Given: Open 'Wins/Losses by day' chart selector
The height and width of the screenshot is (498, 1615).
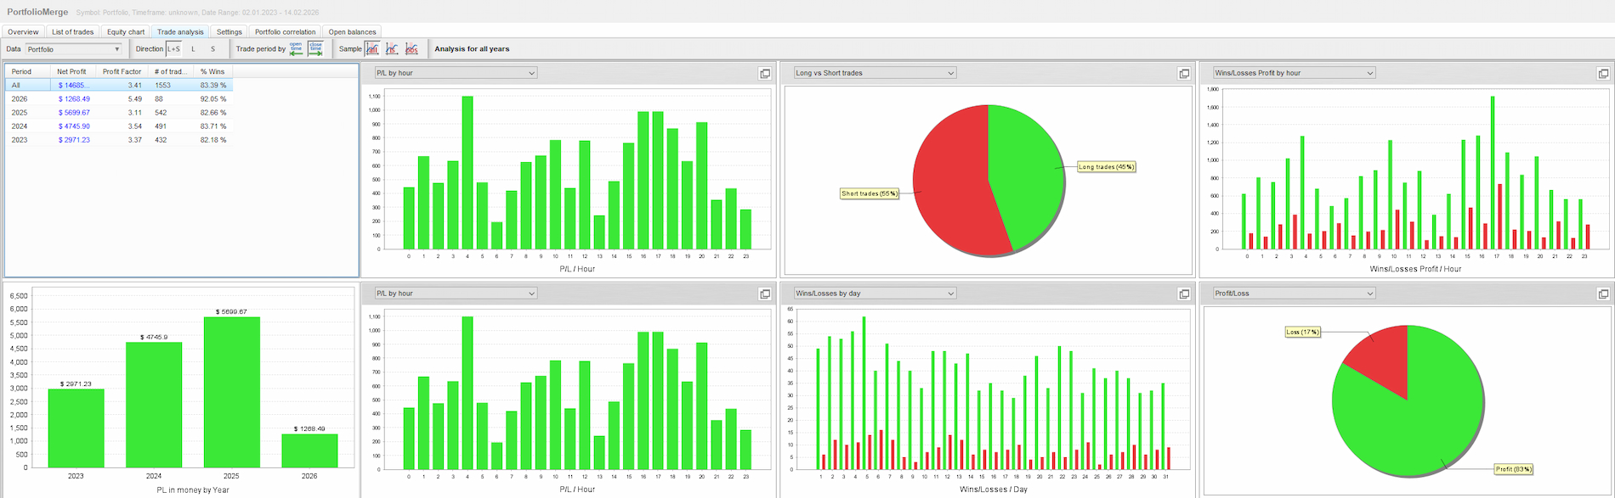Looking at the screenshot, I should tap(875, 294).
